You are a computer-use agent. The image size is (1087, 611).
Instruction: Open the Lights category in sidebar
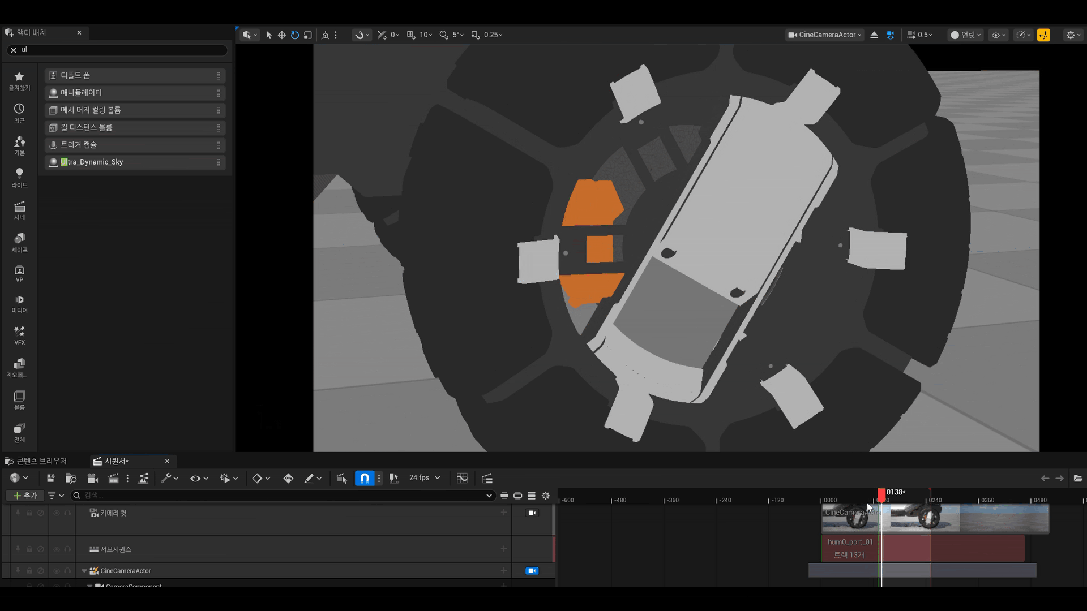19,177
